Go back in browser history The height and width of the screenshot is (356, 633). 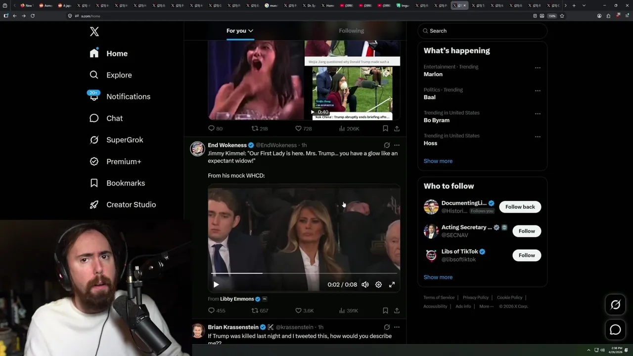(15, 16)
